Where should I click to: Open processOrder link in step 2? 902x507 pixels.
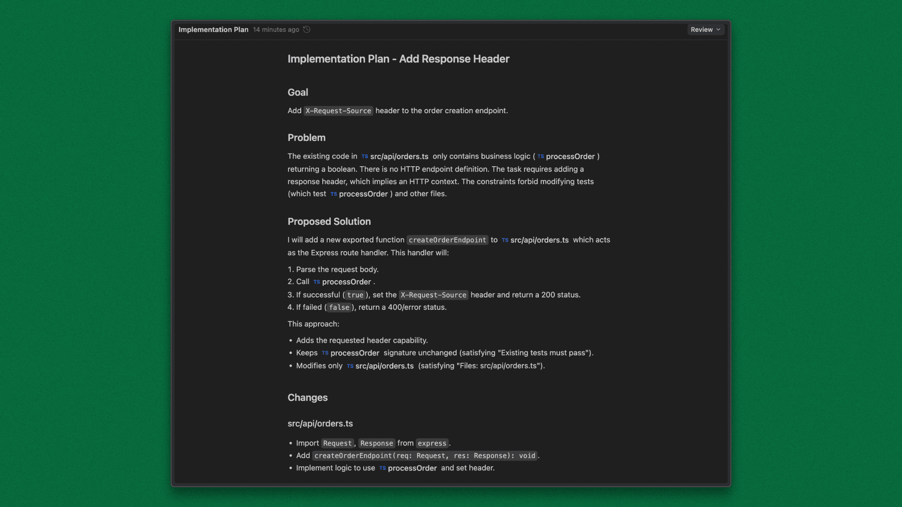346,282
